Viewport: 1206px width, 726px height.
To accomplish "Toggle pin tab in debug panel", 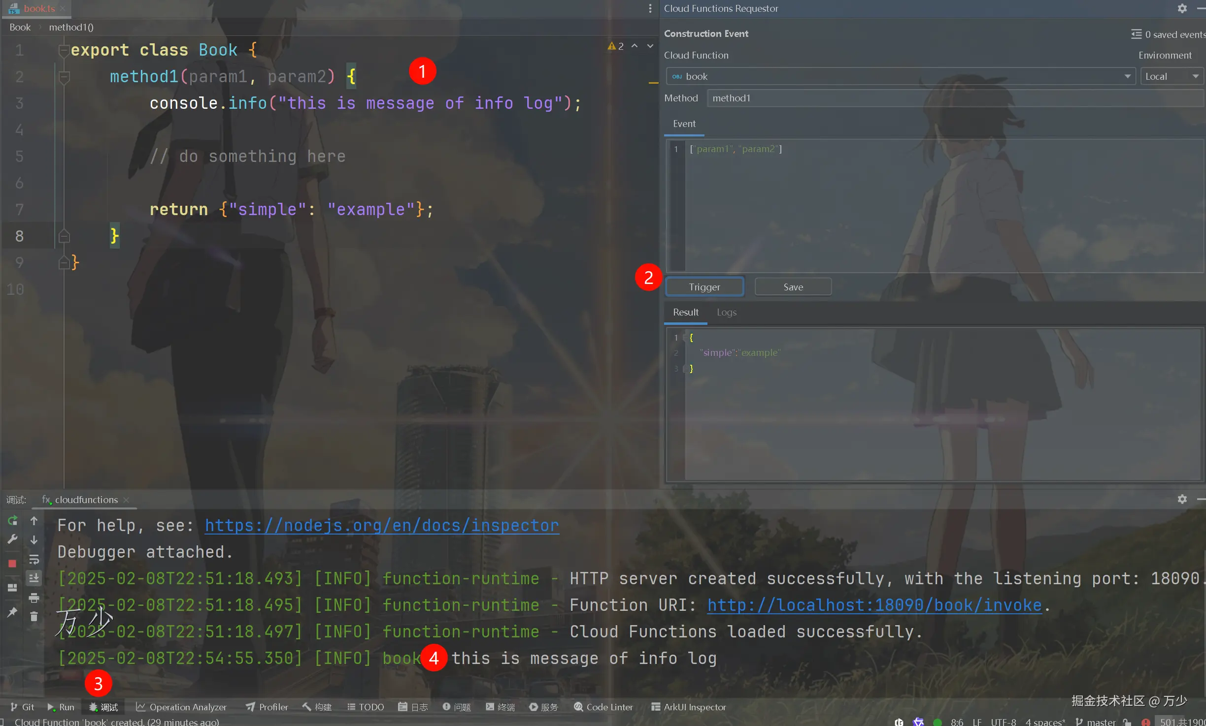I will point(12,612).
